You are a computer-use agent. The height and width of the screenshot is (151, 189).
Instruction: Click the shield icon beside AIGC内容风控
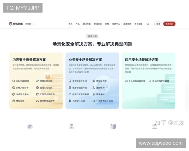[14, 81]
